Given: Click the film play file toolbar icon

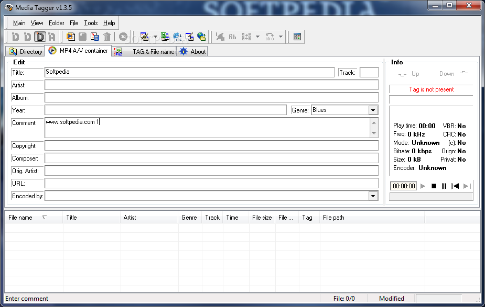Looking at the screenshot, I should (x=71, y=37).
